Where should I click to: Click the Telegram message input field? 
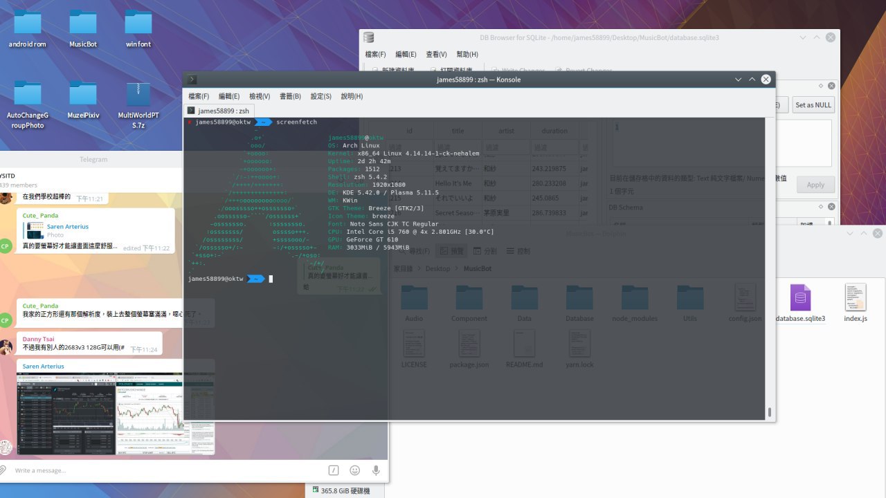coord(166,470)
